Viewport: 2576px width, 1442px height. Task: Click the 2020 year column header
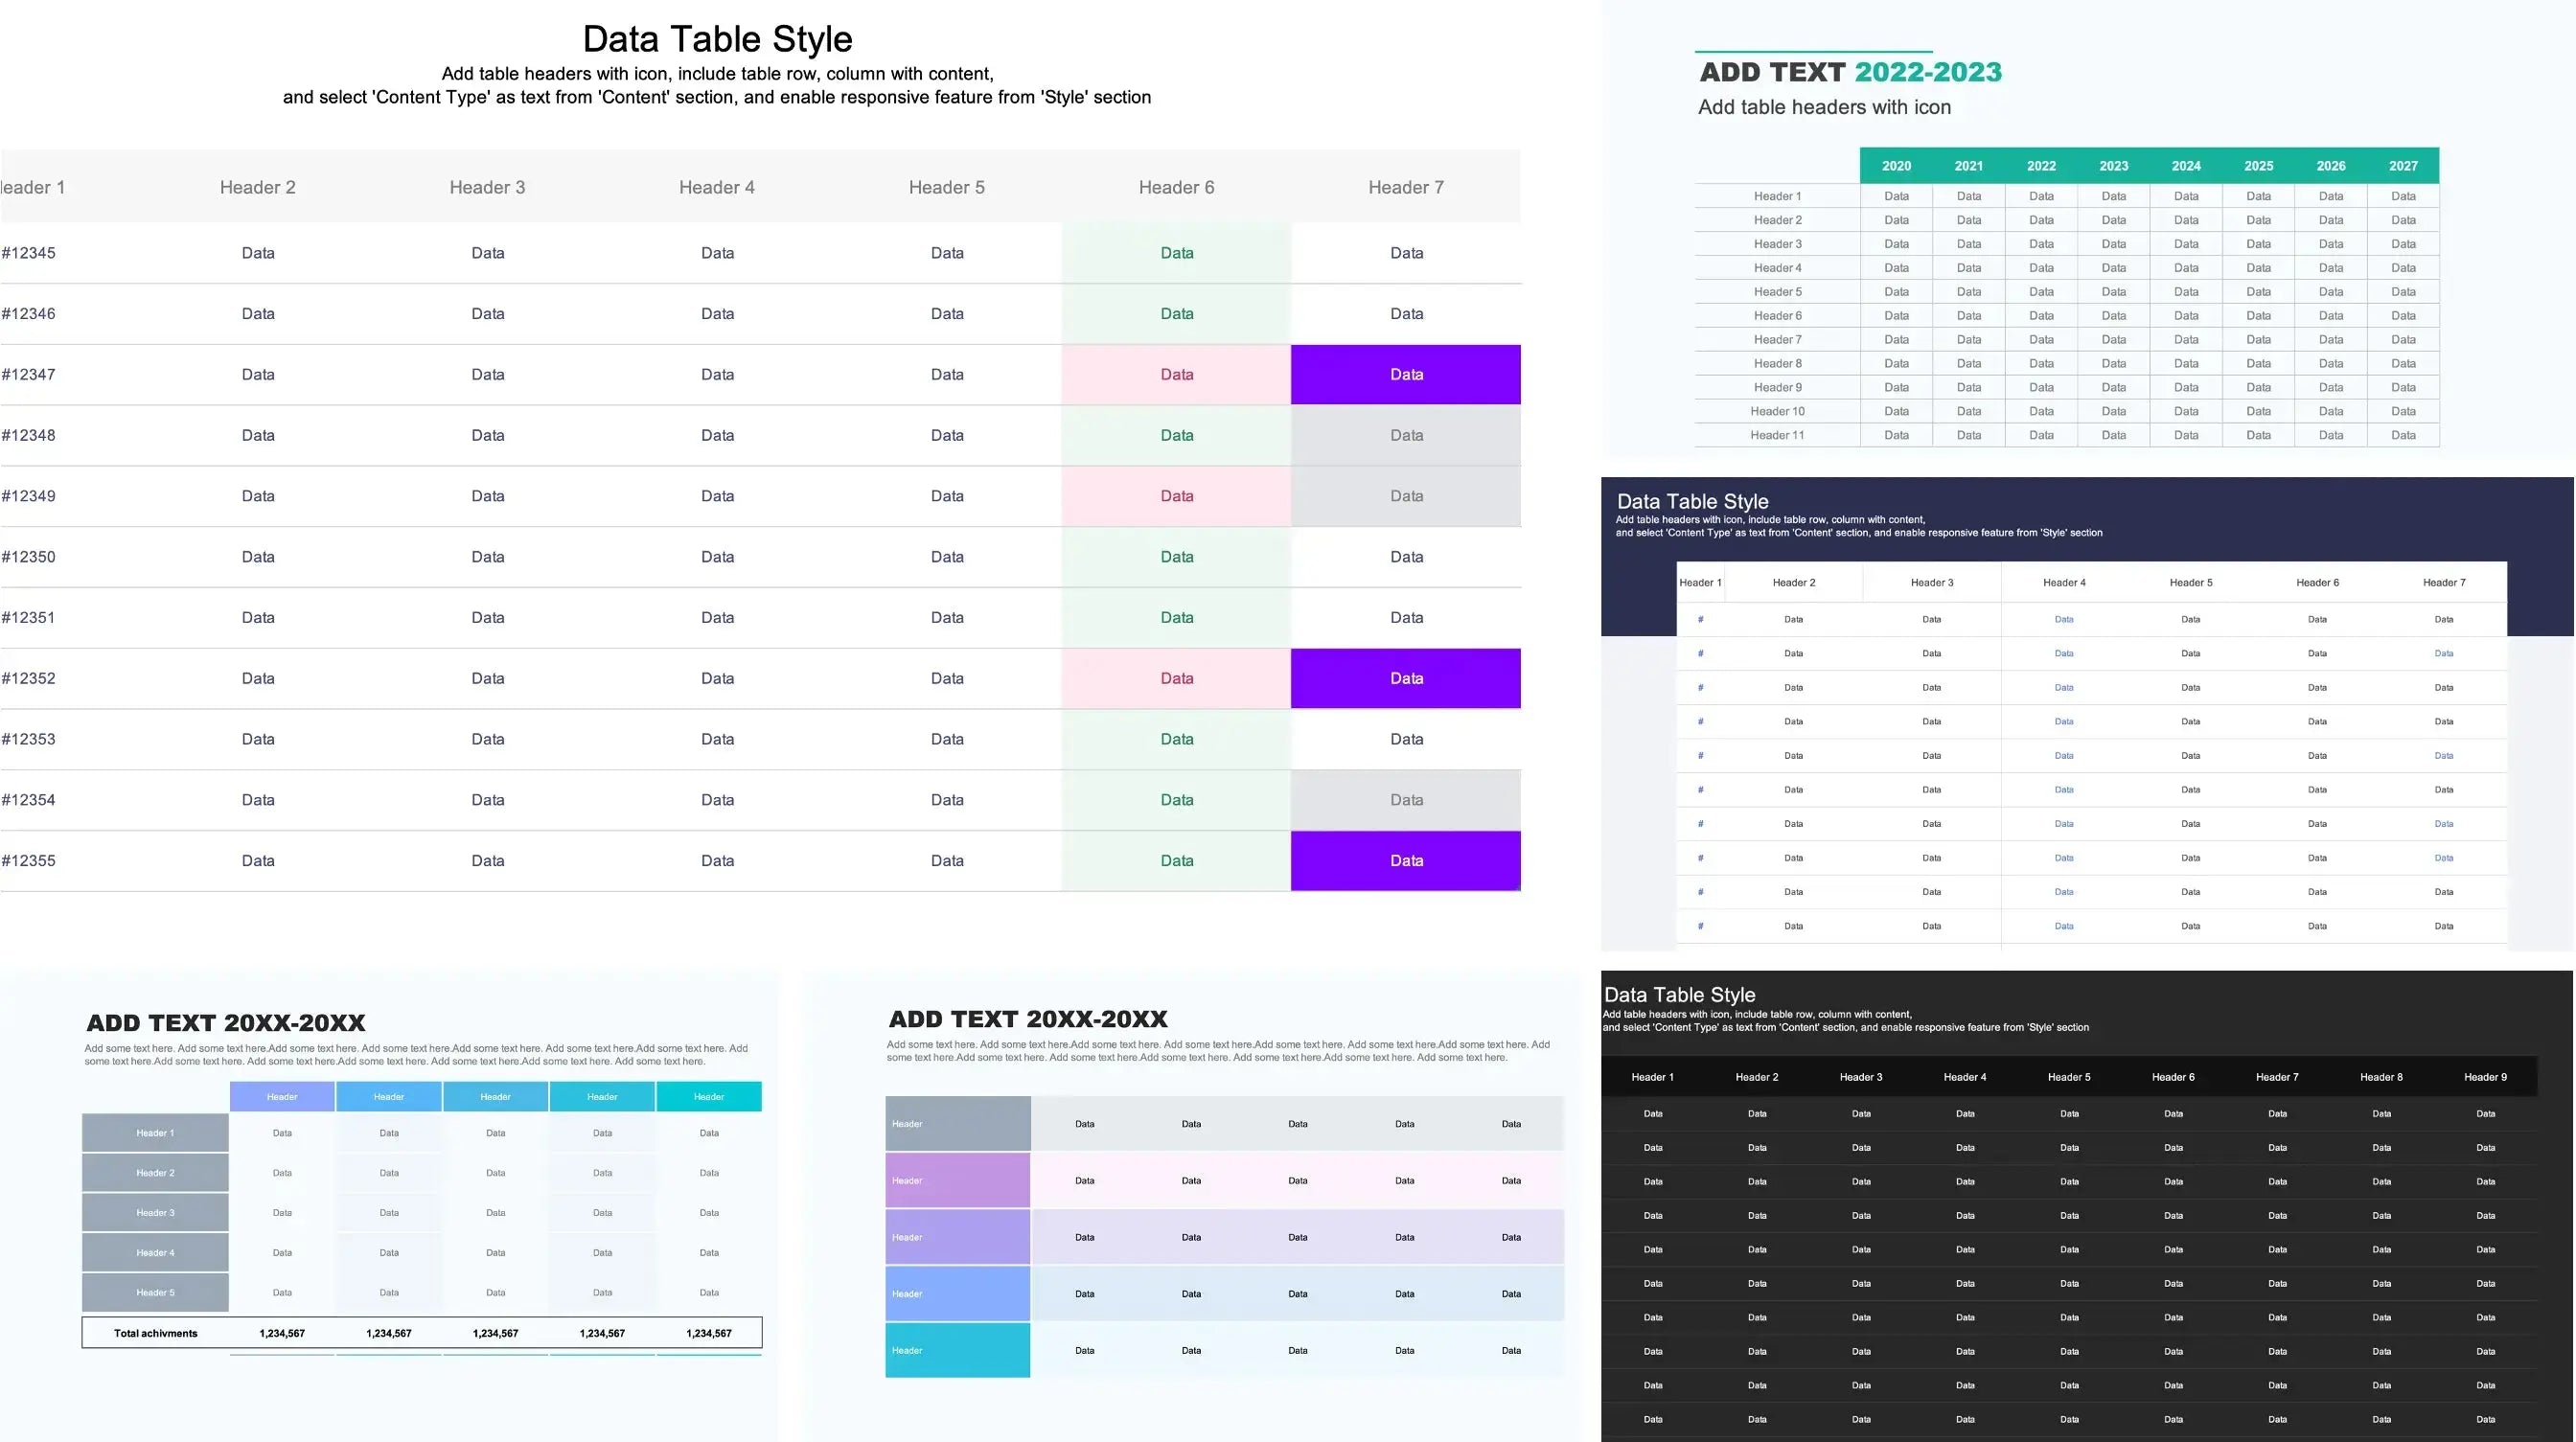(x=1895, y=166)
